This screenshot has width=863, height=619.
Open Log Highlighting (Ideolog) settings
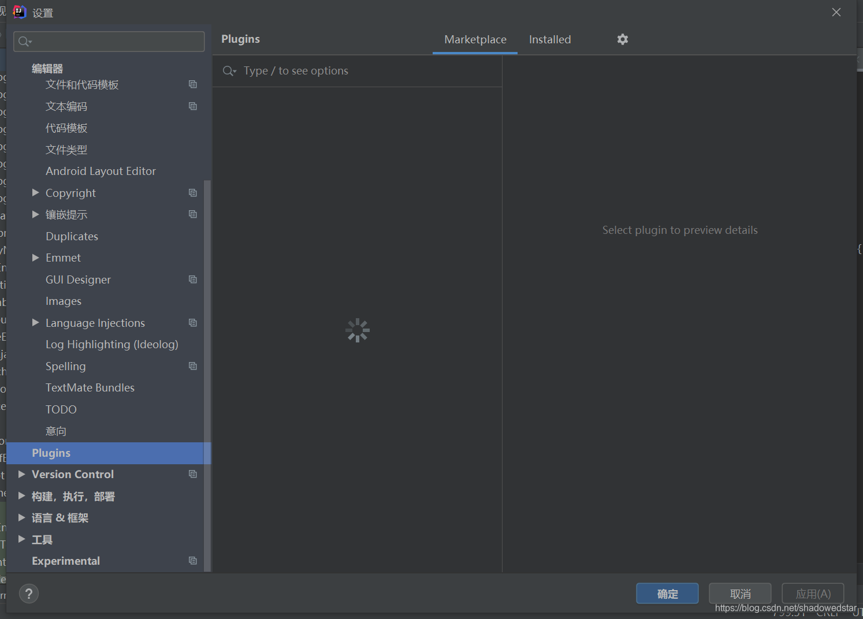112,344
